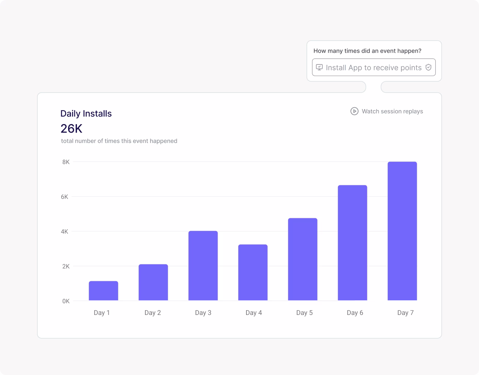Click the 26K total installs metric
This screenshot has height=375, width=479.
click(x=71, y=129)
